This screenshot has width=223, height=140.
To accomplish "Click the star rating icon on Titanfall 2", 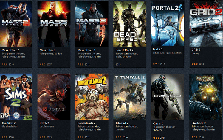I will pyautogui.click(x=117, y=137).
